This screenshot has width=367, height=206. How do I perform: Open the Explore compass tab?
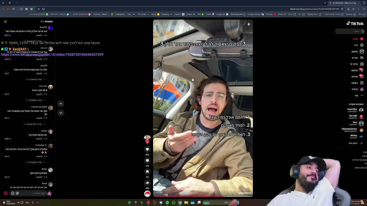[x=359, y=45]
